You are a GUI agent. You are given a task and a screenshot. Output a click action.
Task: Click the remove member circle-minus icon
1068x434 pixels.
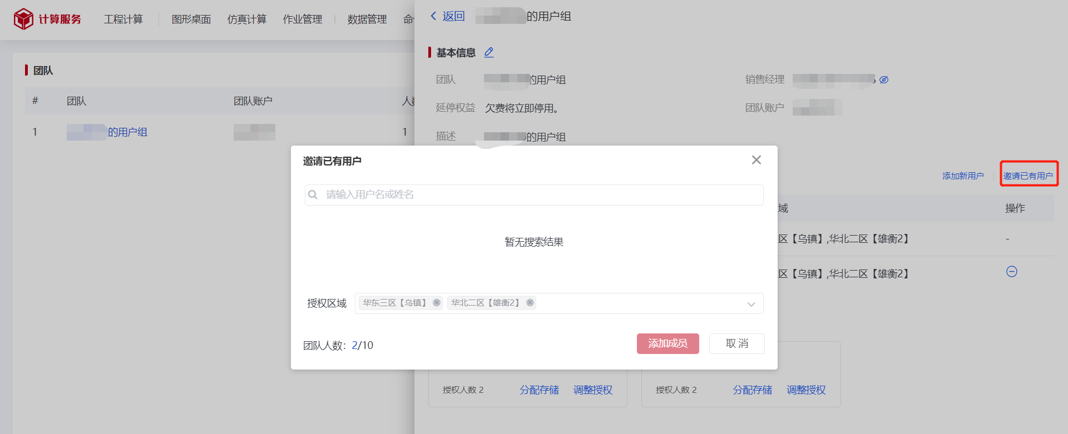pyautogui.click(x=1011, y=272)
